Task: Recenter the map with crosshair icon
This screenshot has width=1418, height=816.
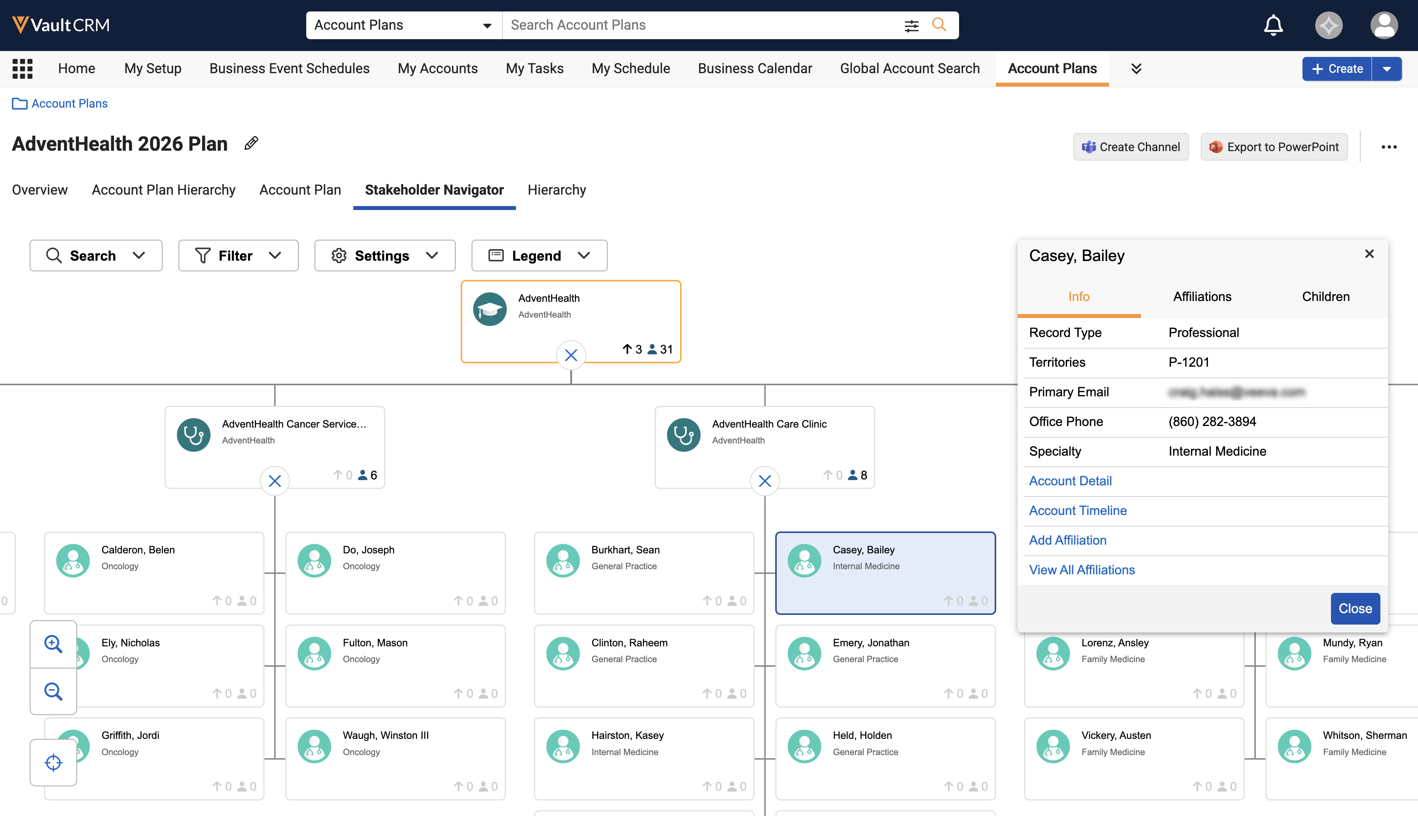Action: point(53,762)
